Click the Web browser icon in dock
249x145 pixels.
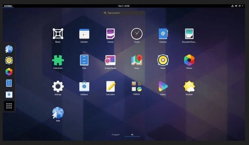9,49
